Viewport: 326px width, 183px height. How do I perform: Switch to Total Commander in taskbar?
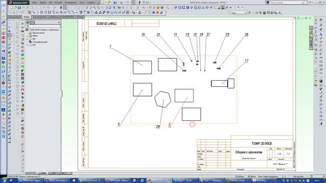(x=56, y=180)
